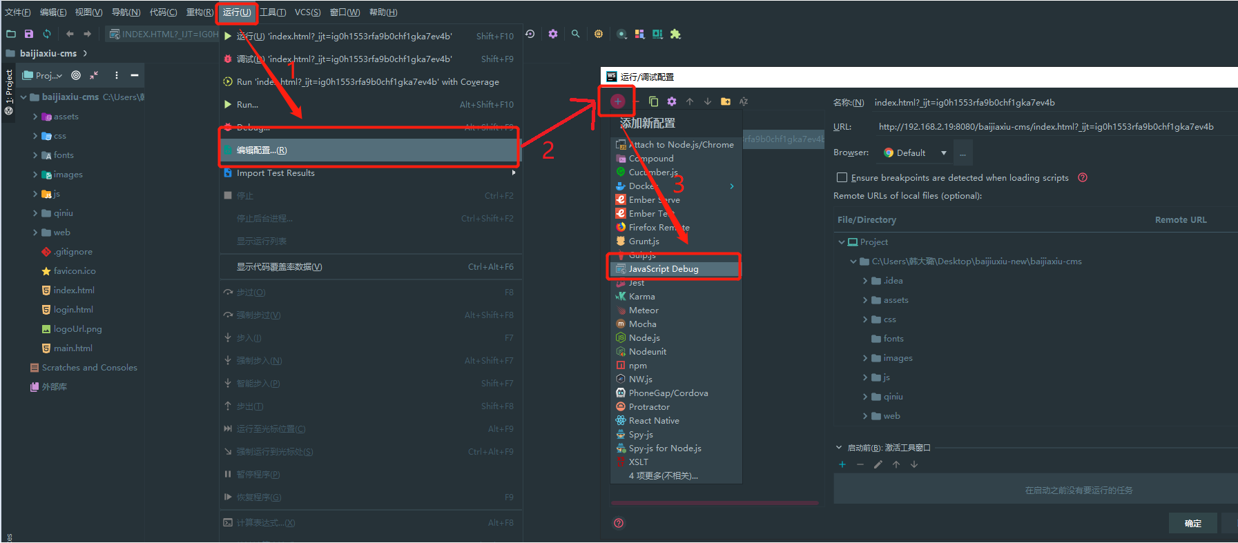Click the collapse all icon in Project panel

tap(94, 75)
